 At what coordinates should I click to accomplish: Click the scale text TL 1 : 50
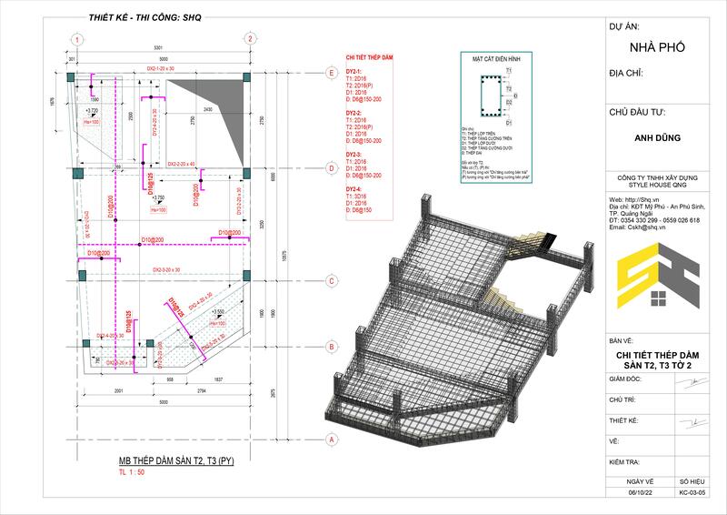point(131,472)
